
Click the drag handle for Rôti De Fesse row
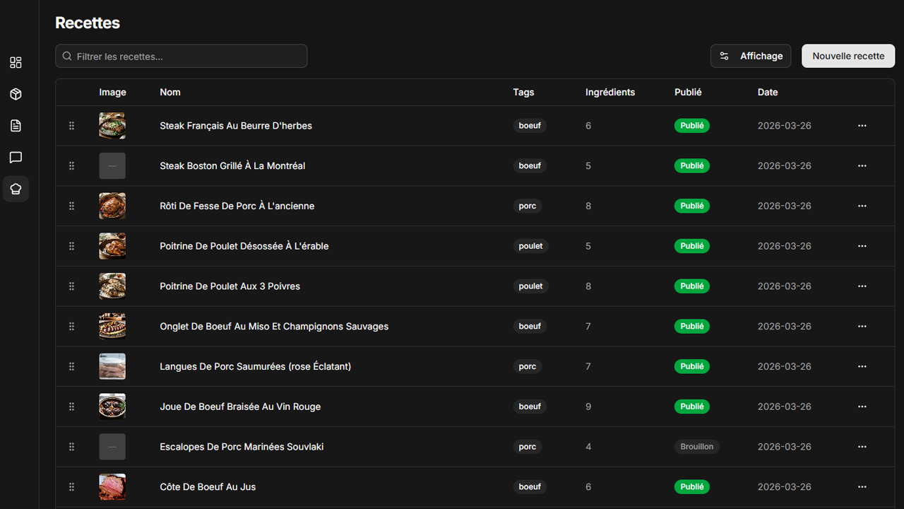tap(71, 206)
